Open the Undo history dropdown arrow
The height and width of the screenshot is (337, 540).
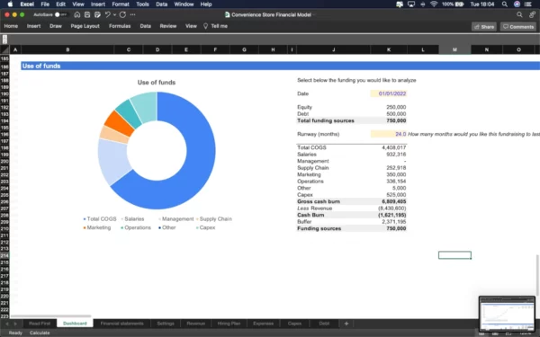coord(114,14)
